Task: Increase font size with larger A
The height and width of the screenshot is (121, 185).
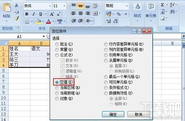Action: 52,14
